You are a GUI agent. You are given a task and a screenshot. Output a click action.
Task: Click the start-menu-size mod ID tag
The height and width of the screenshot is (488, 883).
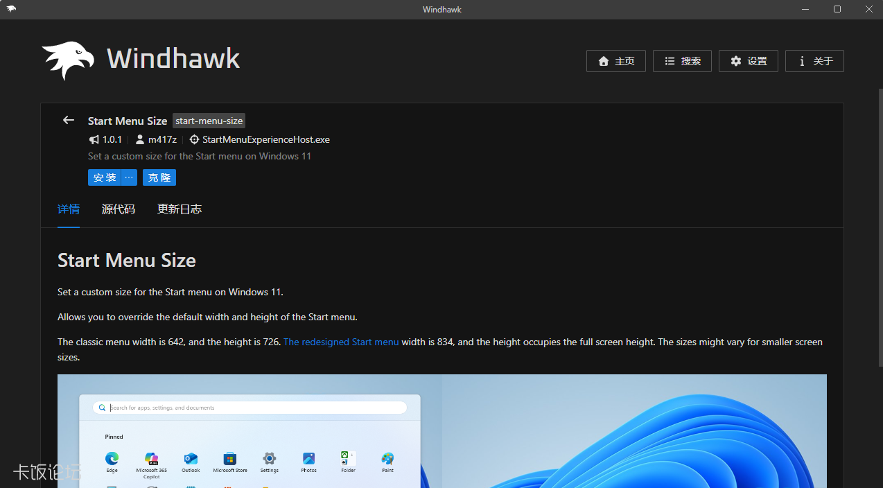point(209,121)
